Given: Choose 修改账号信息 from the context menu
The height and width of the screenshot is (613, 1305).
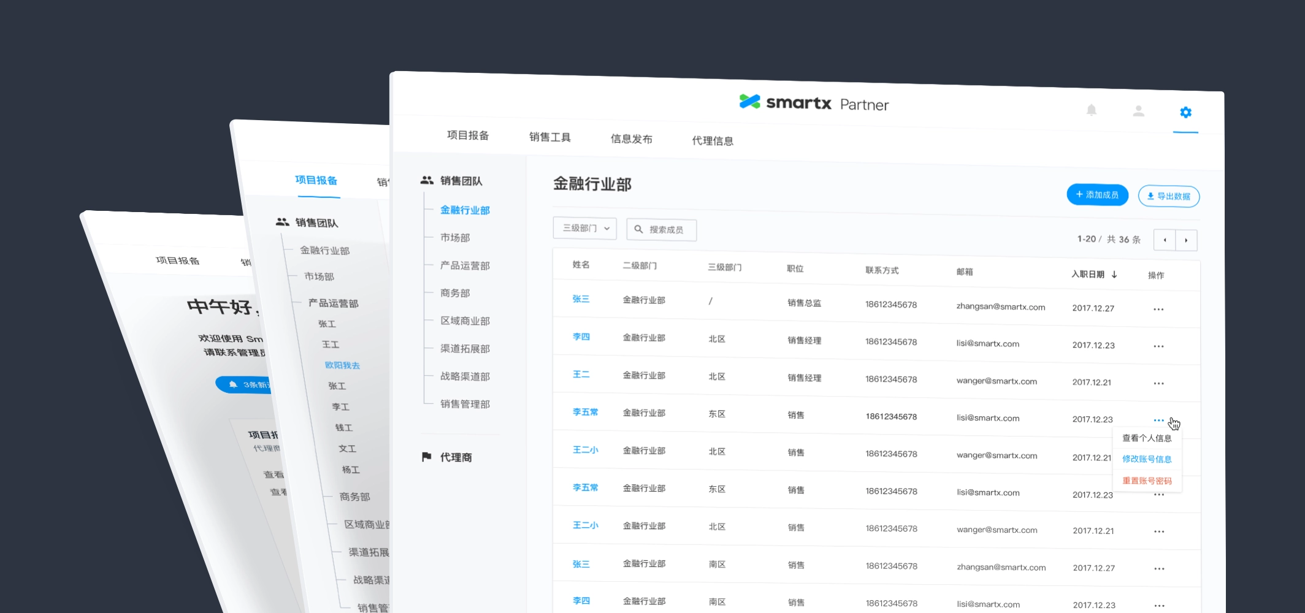Looking at the screenshot, I should coord(1146,459).
